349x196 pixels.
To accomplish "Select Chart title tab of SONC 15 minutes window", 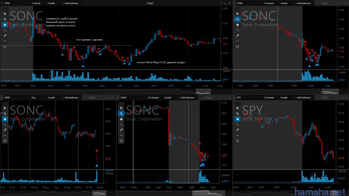I will (208, 98).
